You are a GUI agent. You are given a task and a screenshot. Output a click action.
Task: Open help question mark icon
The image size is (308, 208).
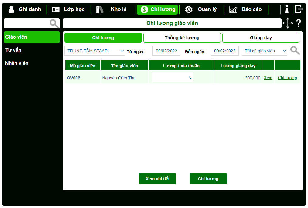tap(298, 23)
